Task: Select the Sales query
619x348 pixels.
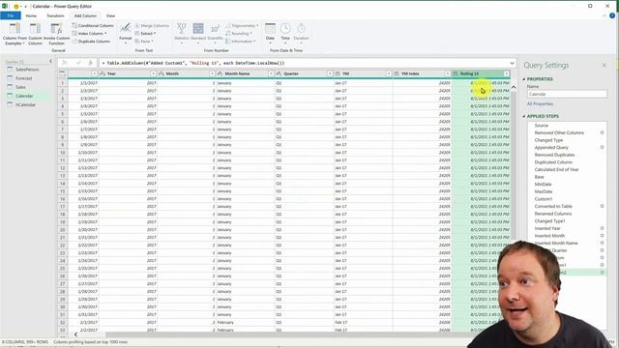Action: click(20, 87)
